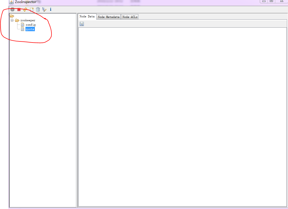Refresh the node tree with the yellow arrows icon
The image size is (288, 209).
pos(25,10)
